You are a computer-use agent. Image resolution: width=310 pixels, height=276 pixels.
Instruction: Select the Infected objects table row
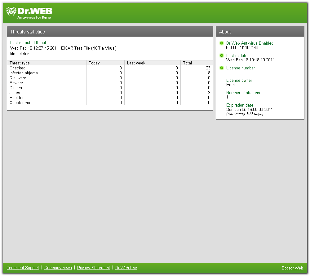click(x=110, y=73)
